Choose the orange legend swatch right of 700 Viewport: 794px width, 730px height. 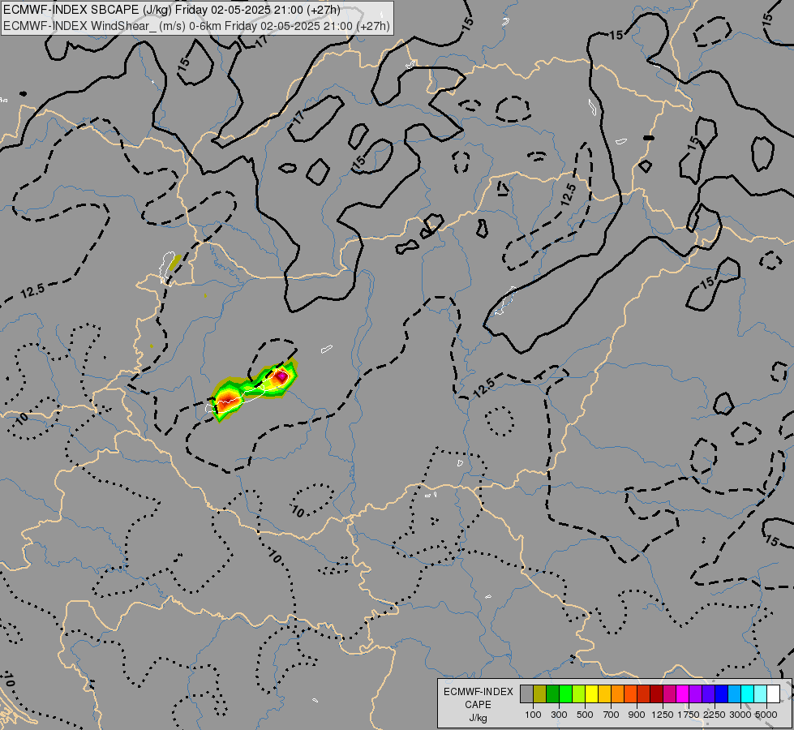click(x=617, y=694)
